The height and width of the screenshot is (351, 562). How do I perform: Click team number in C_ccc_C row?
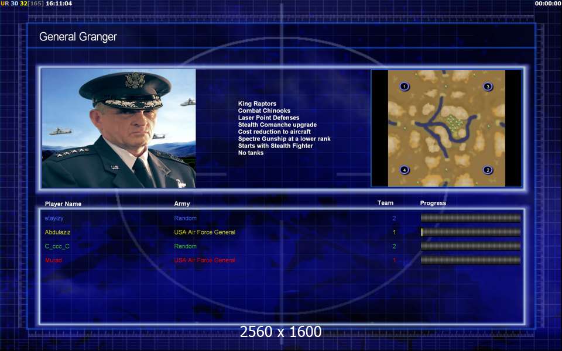click(394, 246)
